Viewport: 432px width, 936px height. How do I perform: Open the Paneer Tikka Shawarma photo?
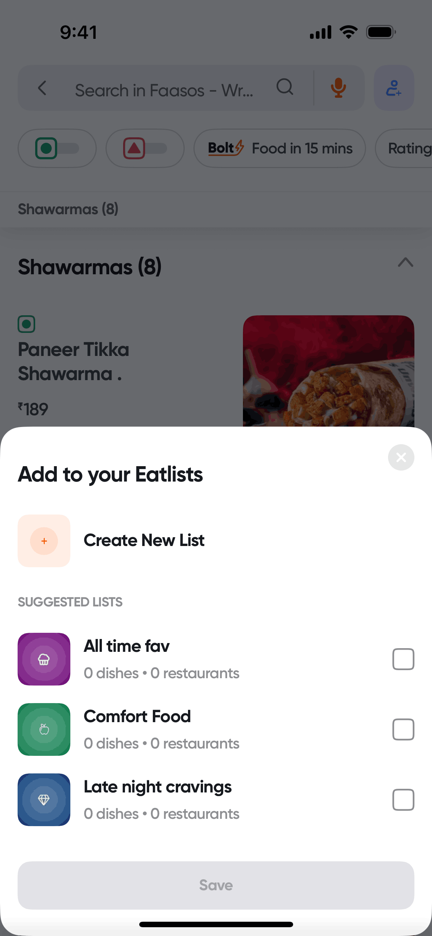pyautogui.click(x=328, y=371)
